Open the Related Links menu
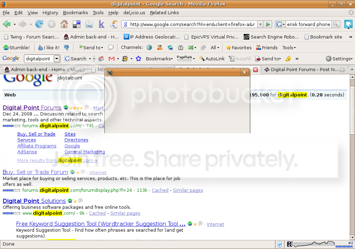Image resolution: width=355 pixels, height=249 pixels. click(164, 13)
